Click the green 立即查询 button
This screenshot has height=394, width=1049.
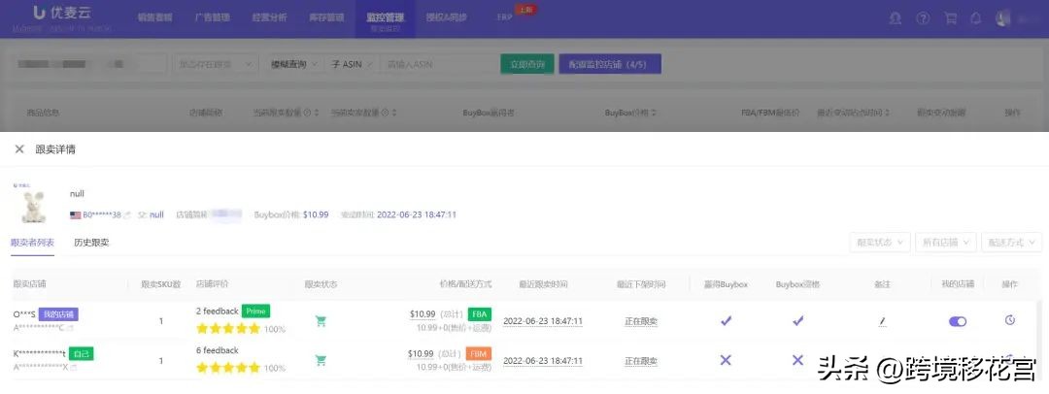pos(527,64)
